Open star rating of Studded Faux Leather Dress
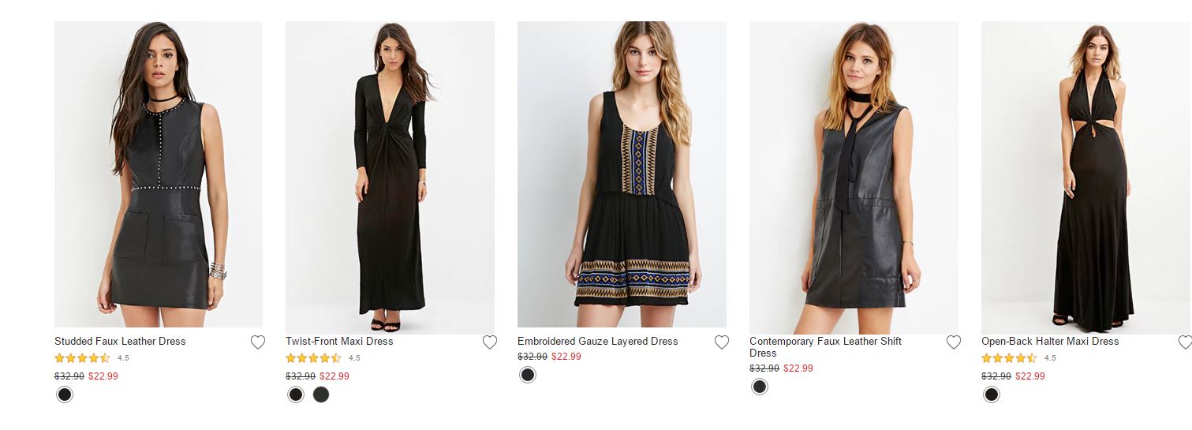1192x430 pixels. click(x=83, y=358)
